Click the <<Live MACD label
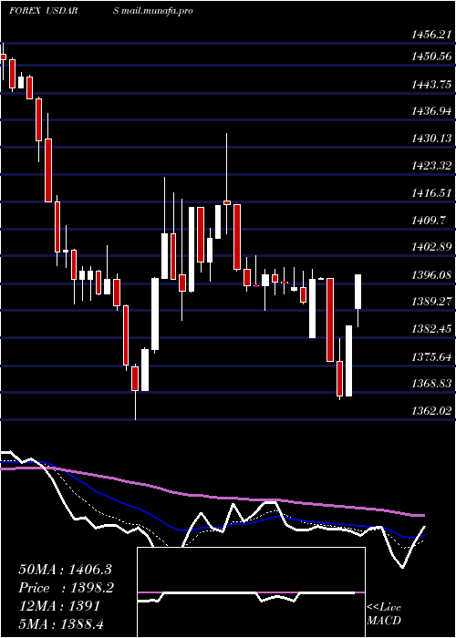The width and height of the screenshot is (456, 638). click(x=384, y=614)
